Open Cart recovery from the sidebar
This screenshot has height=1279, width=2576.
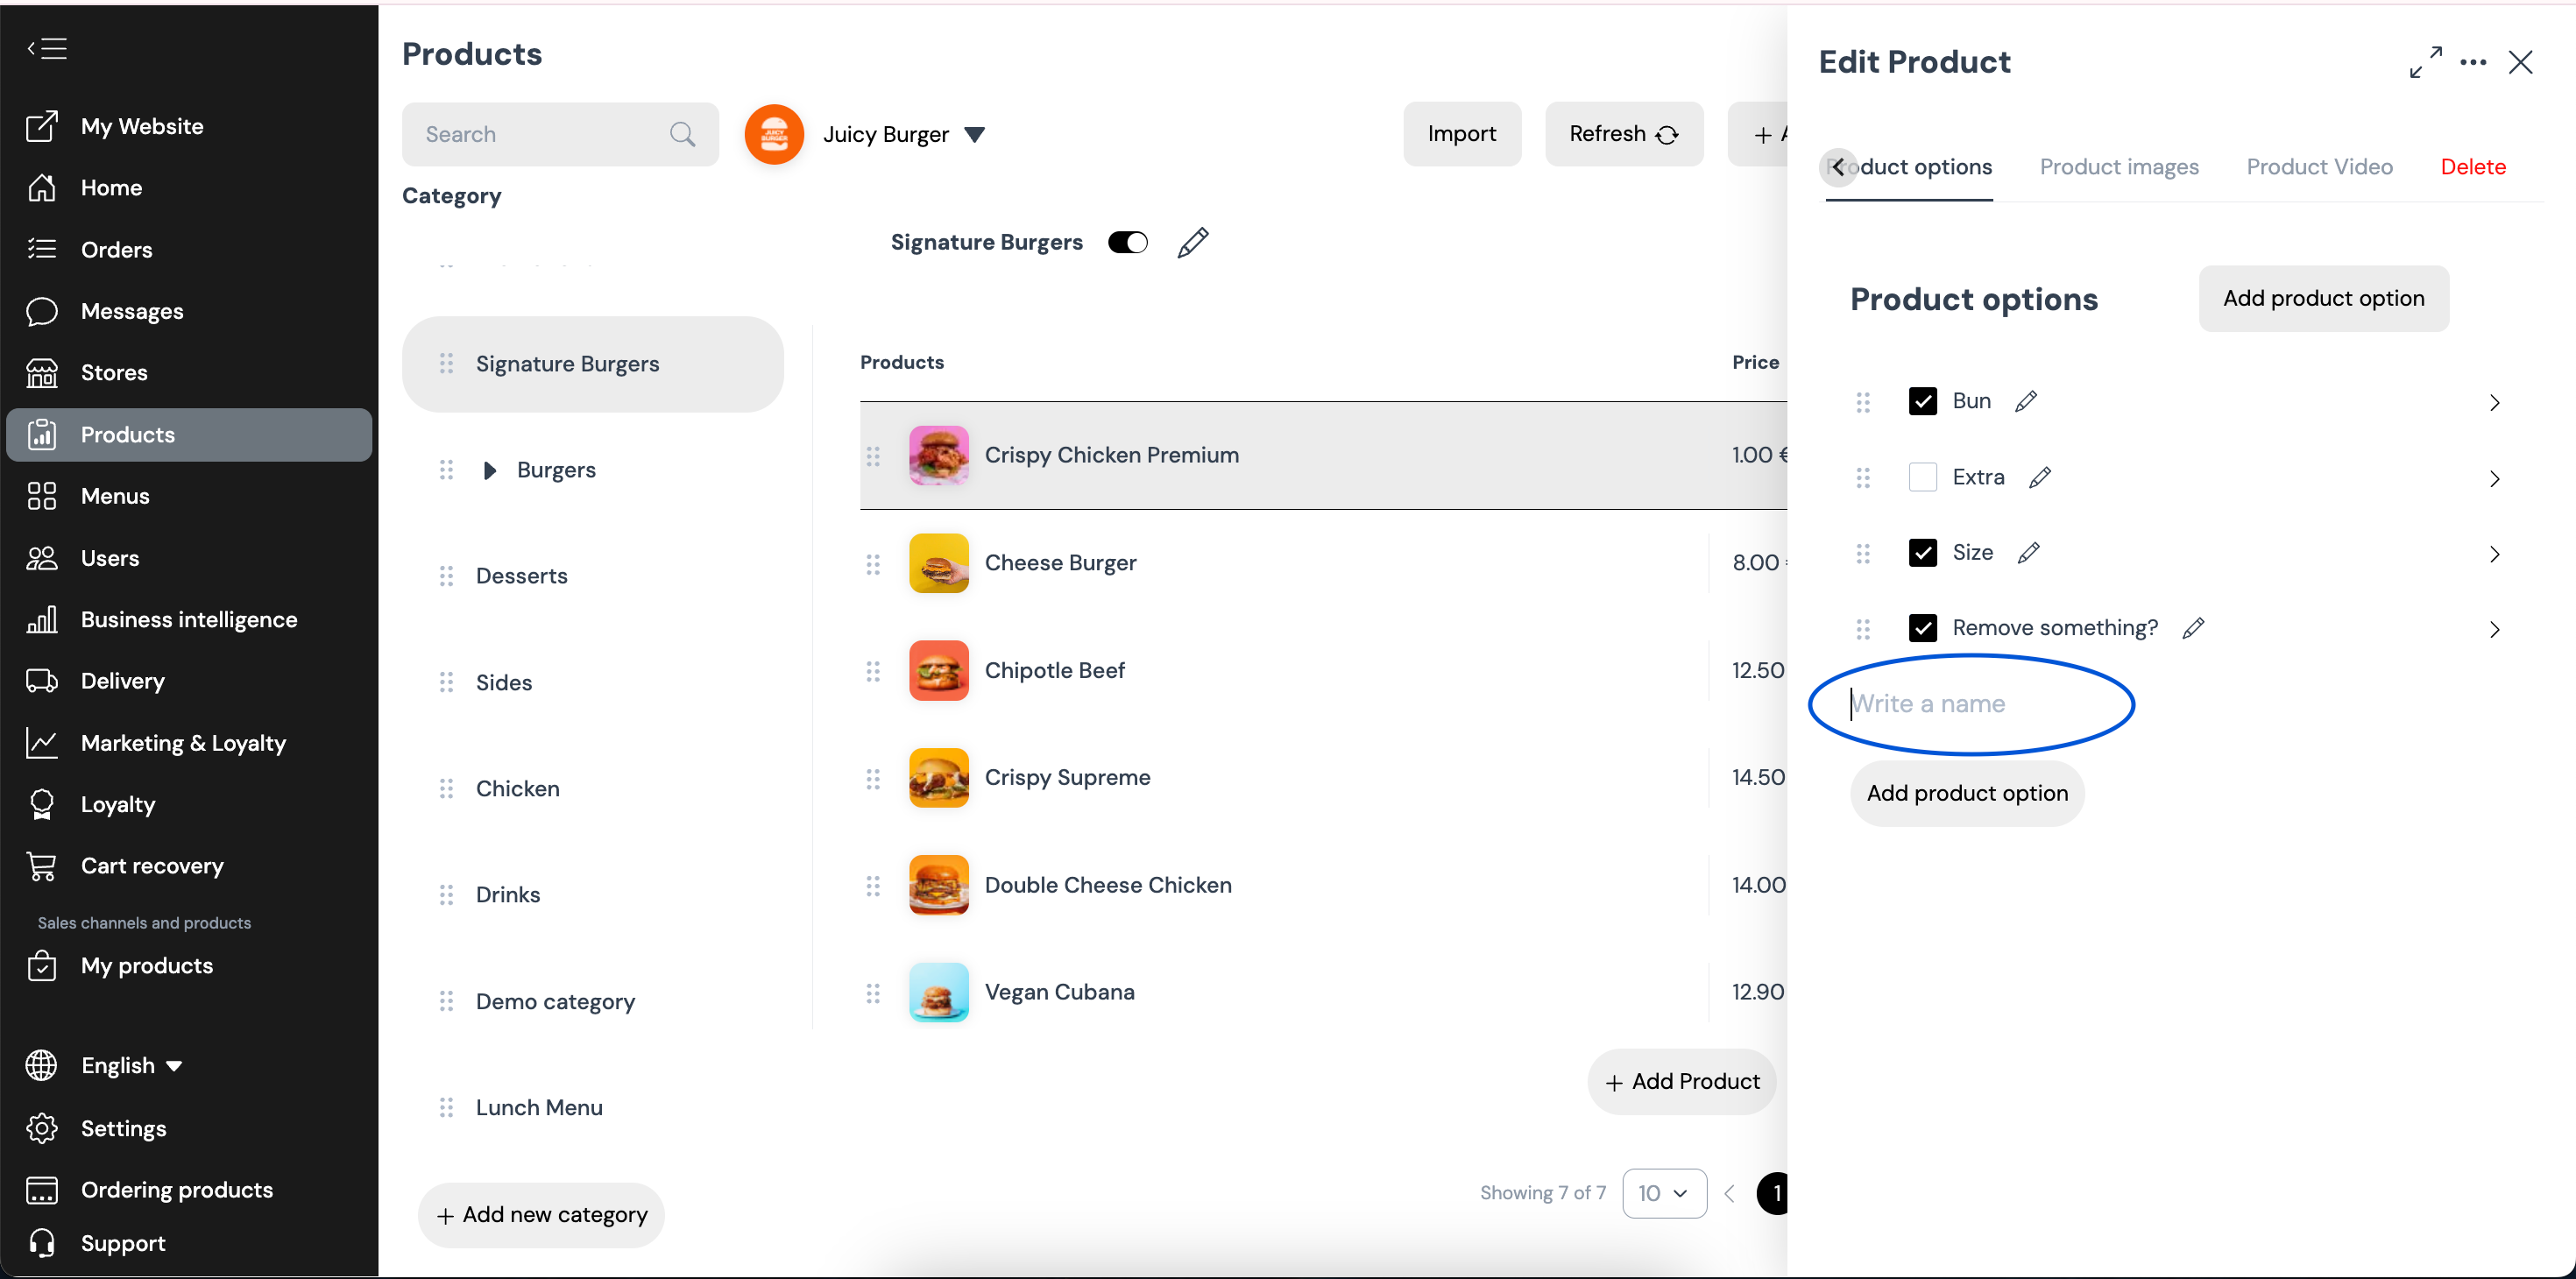[x=152, y=866]
